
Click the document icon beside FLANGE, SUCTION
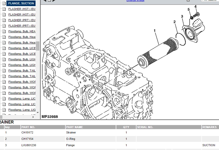4,3
